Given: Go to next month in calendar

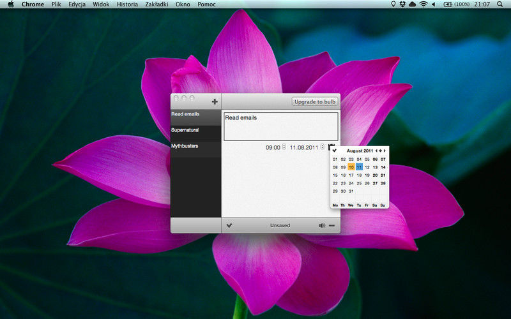Looking at the screenshot, I should [x=385, y=151].
